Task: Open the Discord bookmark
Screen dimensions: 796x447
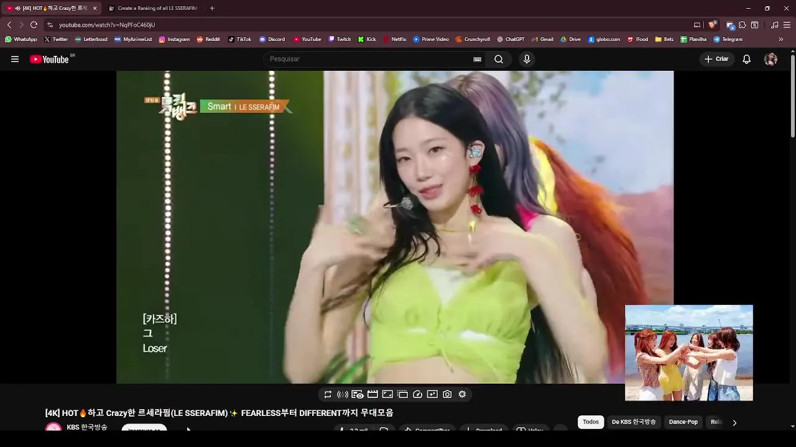Action: [272, 39]
